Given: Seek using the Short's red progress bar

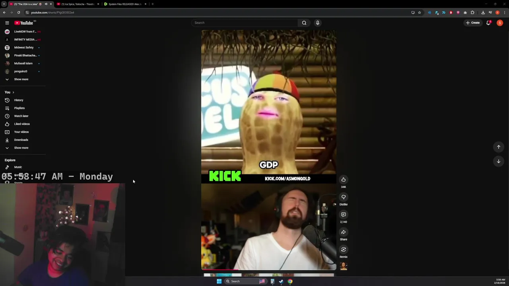Looking at the screenshot, I should click(269, 270).
